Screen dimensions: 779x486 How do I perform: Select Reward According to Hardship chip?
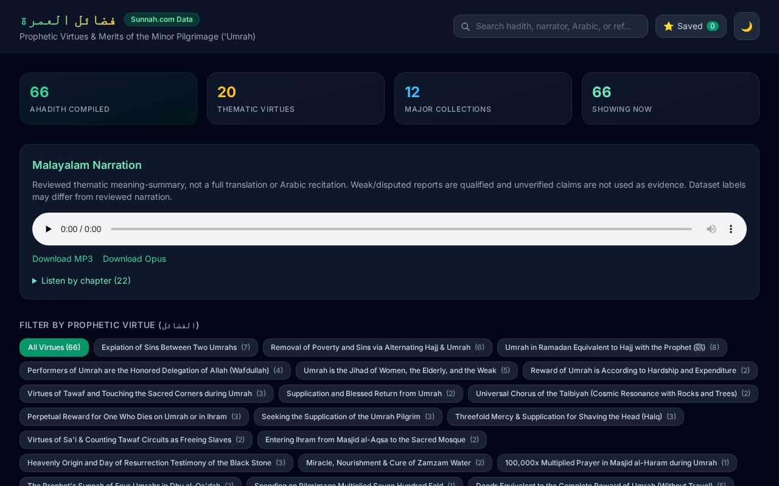point(640,371)
